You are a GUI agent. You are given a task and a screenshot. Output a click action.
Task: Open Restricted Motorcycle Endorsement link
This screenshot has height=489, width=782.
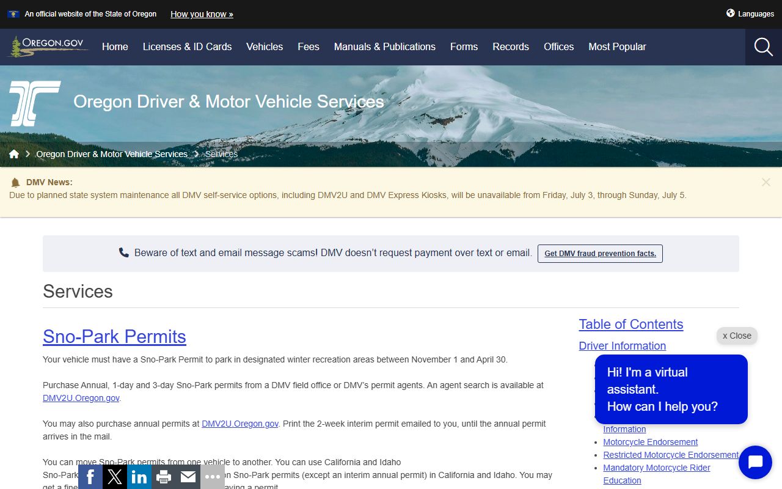point(671,455)
